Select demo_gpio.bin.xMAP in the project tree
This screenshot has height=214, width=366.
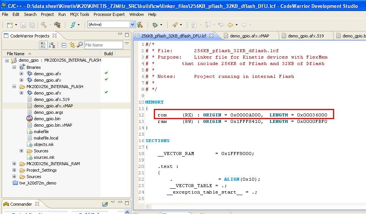53,125
